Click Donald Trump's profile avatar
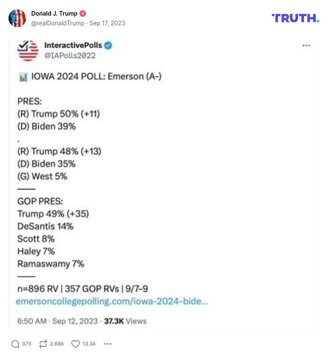The width and height of the screenshot is (328, 357). point(17,18)
